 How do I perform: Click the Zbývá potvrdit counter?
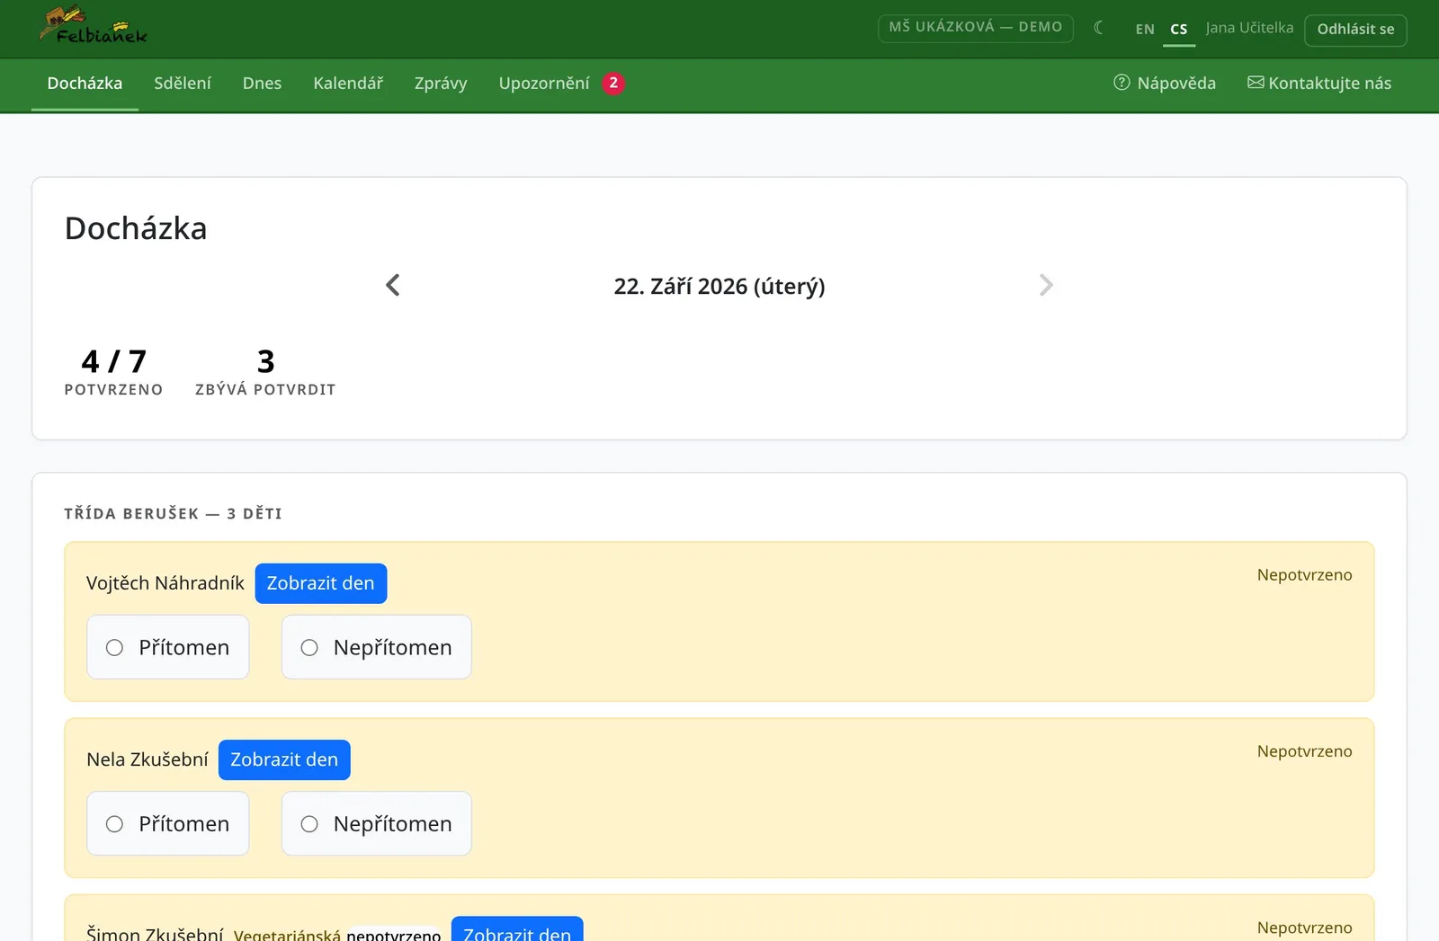[x=265, y=372]
